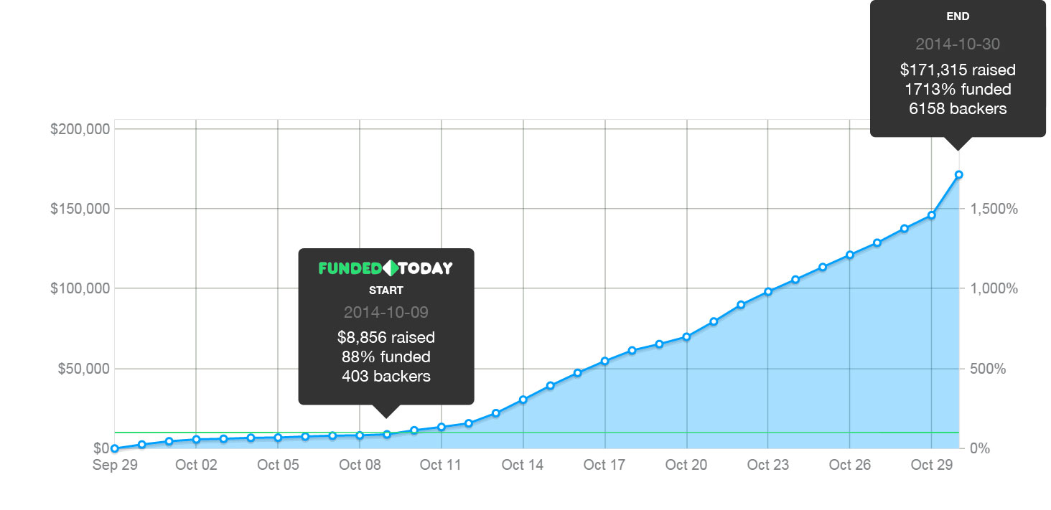This screenshot has height=510, width=1051.
Task: Select the data point above Oct 20
Action: click(x=687, y=336)
